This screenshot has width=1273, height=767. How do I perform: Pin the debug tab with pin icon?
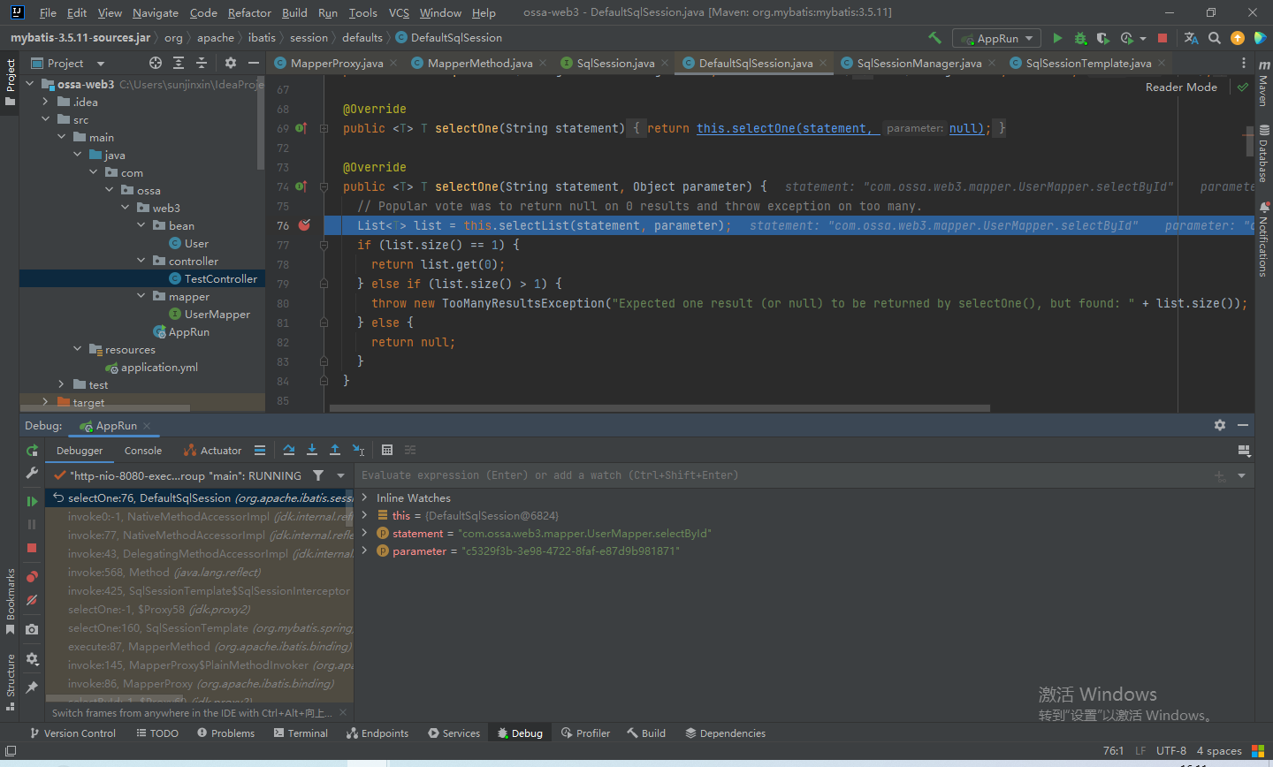pos(32,687)
